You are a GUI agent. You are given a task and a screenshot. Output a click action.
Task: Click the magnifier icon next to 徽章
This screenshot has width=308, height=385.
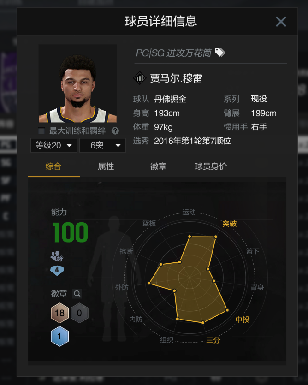pyautogui.click(x=77, y=293)
